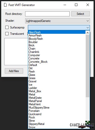Screen dimensions: 95x130
Task: Click the Add files button
Action: (x=14, y=71)
